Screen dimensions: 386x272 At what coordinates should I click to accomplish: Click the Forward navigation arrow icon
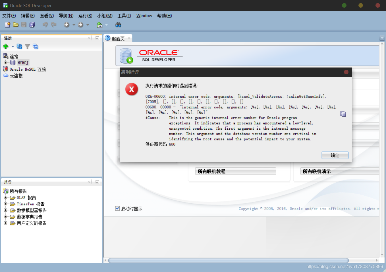pyautogui.click(x=81, y=25)
